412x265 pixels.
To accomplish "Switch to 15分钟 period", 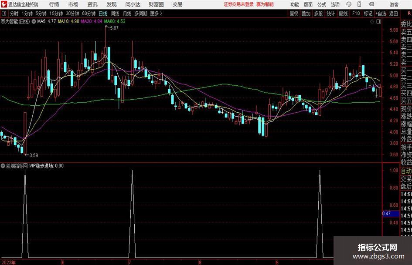I will (56, 13).
